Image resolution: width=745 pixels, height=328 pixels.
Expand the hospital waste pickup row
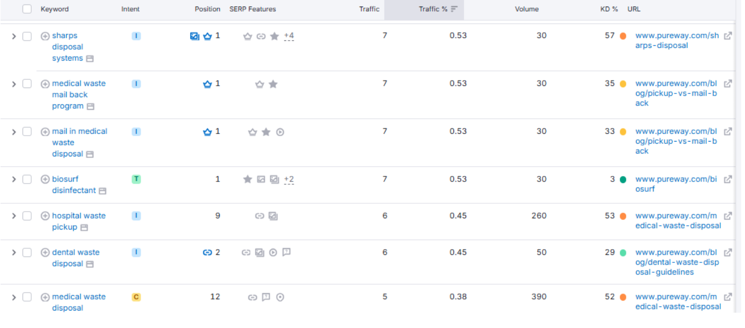coord(14,216)
